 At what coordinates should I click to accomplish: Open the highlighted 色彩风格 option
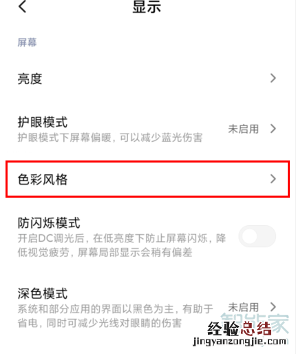(x=147, y=179)
